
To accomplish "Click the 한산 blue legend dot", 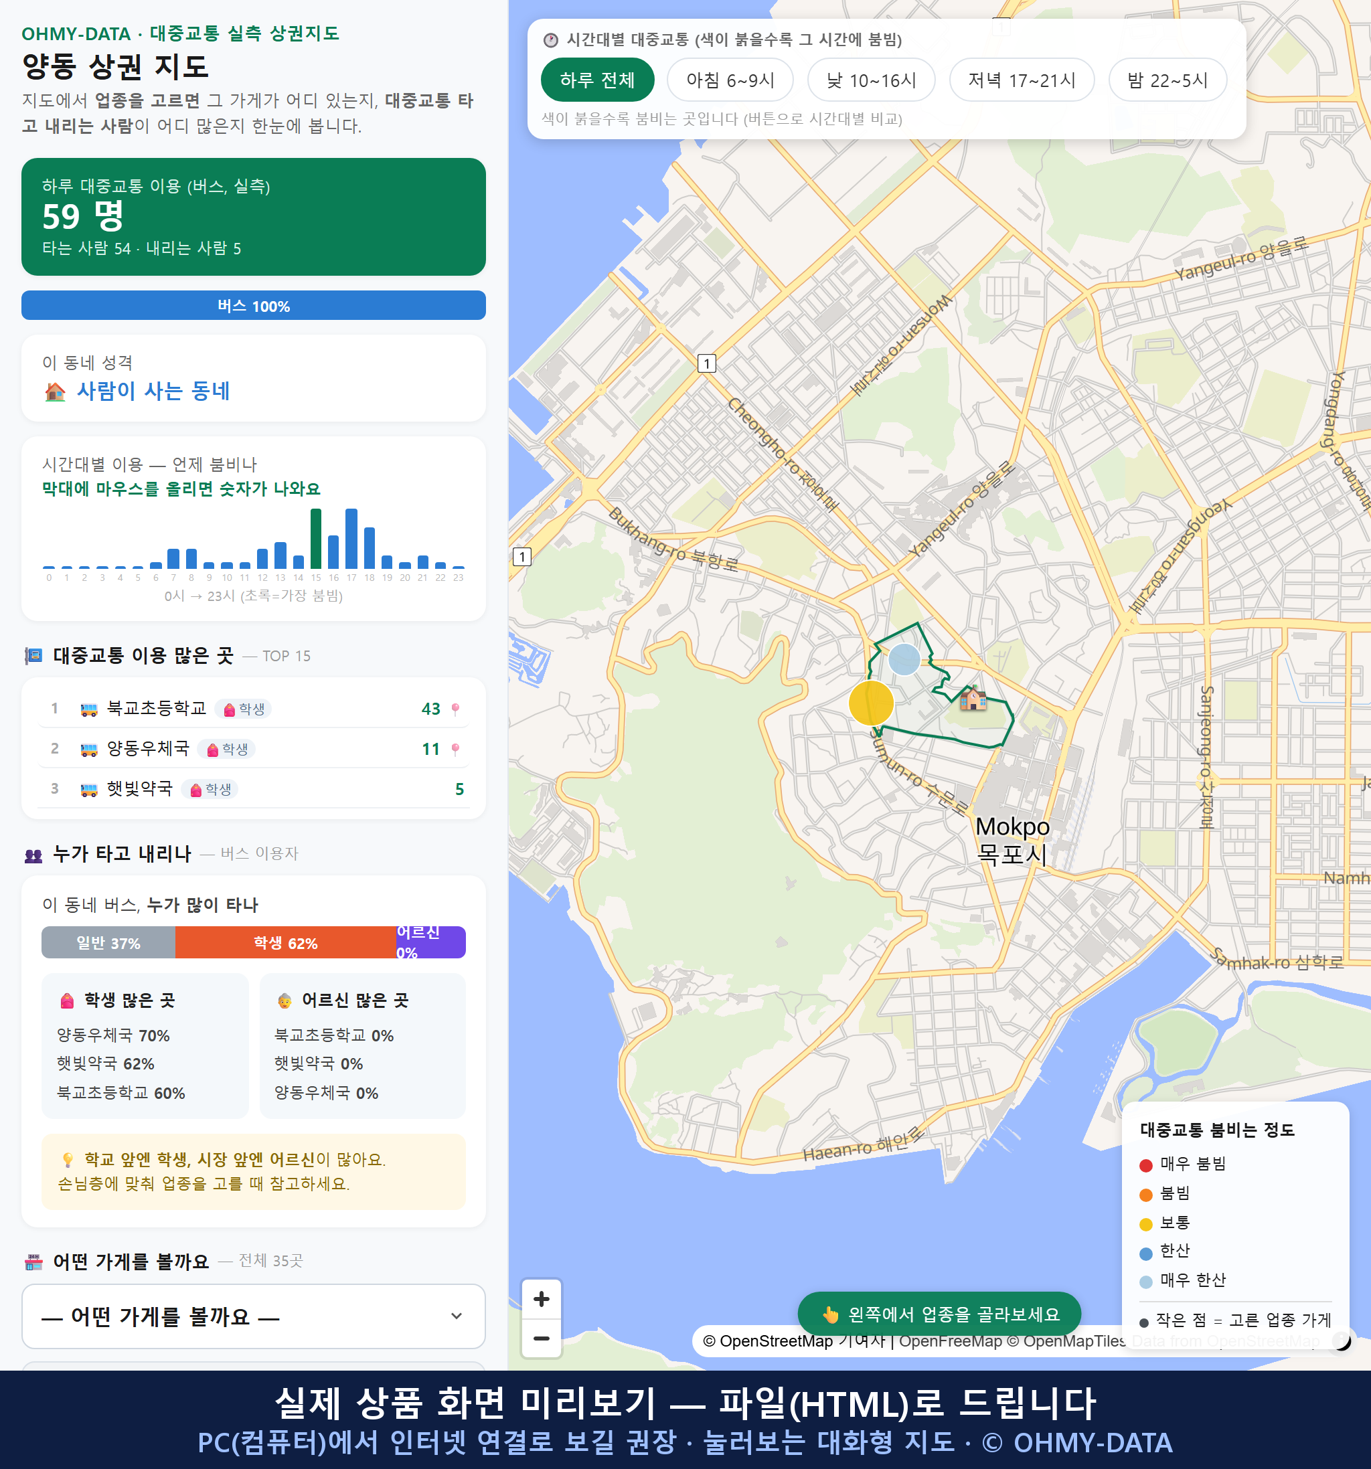I will coord(1146,1254).
